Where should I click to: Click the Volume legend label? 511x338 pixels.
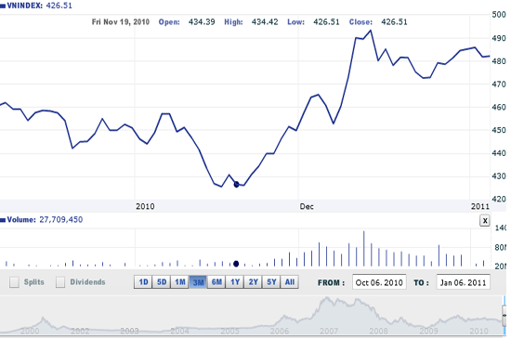pos(21,219)
